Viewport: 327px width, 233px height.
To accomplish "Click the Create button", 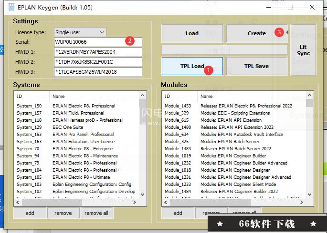I will (x=257, y=33).
